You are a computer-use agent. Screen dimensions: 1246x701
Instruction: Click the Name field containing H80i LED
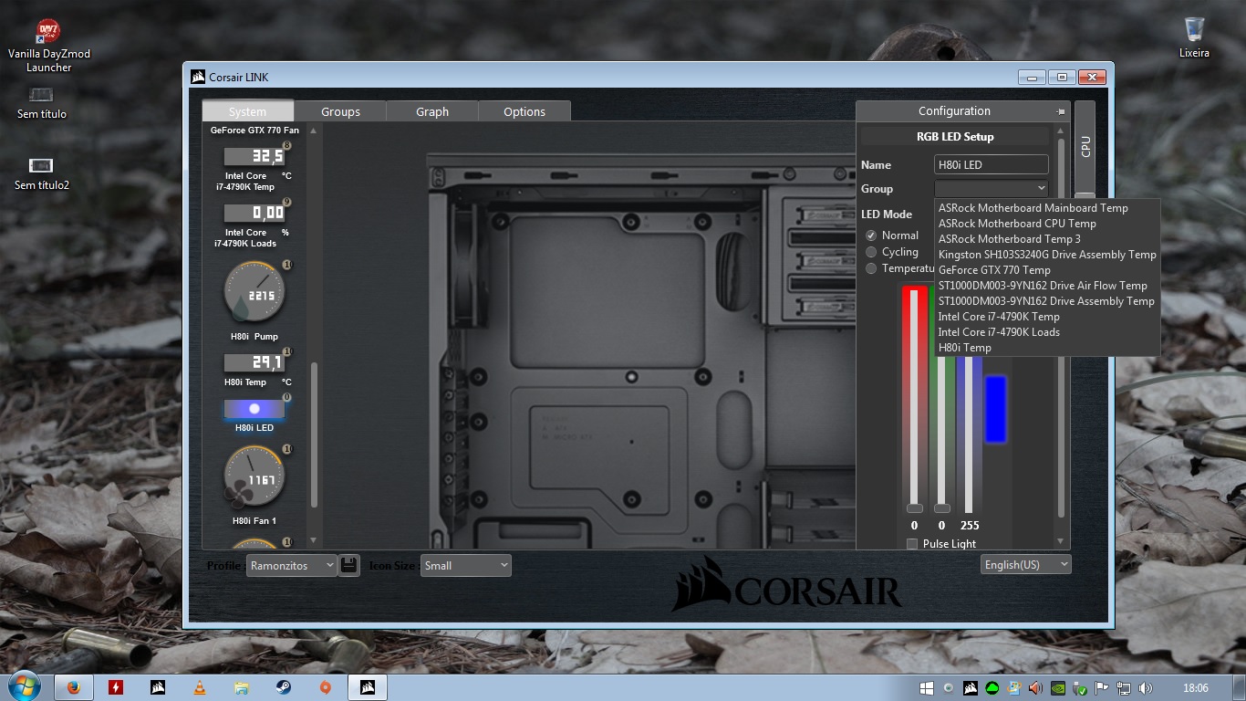click(992, 165)
